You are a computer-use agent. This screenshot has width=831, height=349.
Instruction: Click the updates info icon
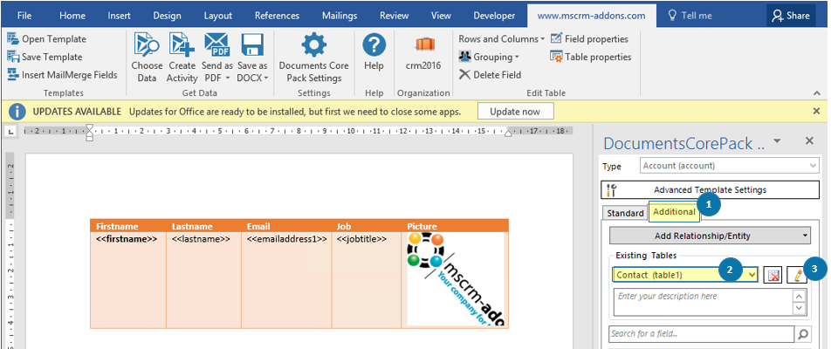pyautogui.click(x=18, y=112)
